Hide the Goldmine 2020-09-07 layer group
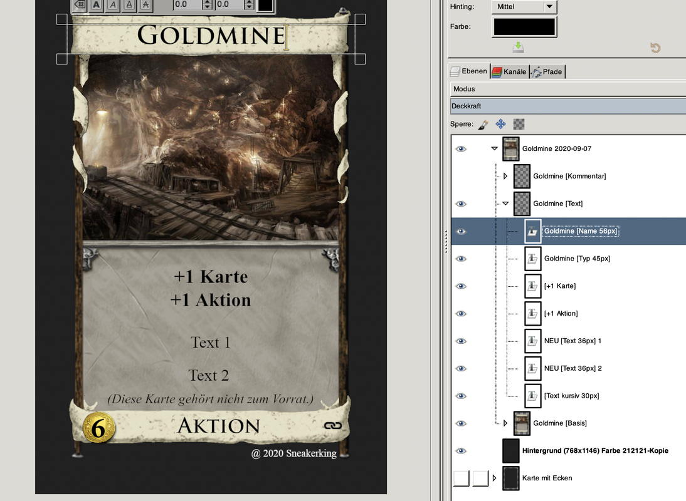This screenshot has width=686, height=501. [461, 149]
